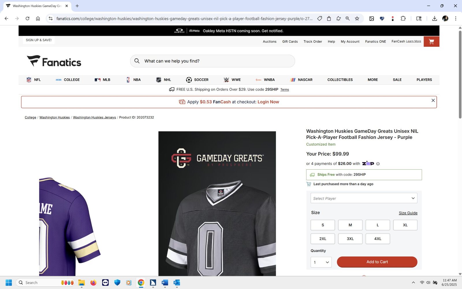This screenshot has height=289, width=462.
Task: Open Track Order link
Action: click(x=313, y=42)
